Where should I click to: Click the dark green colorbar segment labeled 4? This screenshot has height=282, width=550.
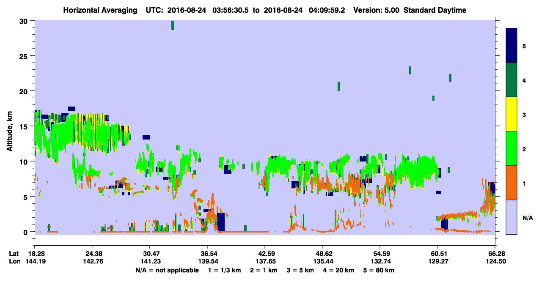[x=511, y=80]
